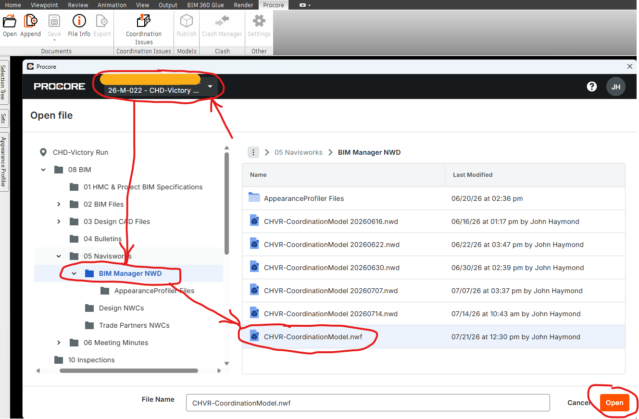Click the File Name input field
Viewport: 639px width, 419px height.
(x=368, y=403)
